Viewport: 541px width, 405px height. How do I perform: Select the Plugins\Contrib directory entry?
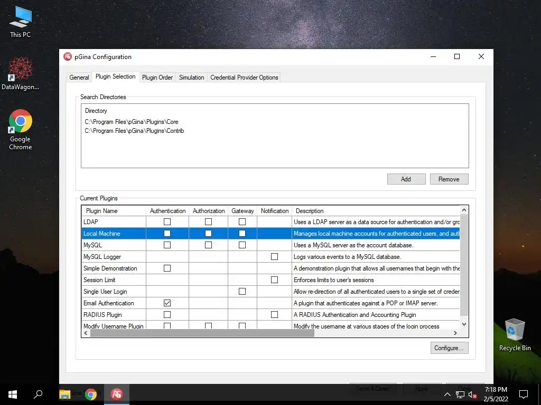(134, 131)
